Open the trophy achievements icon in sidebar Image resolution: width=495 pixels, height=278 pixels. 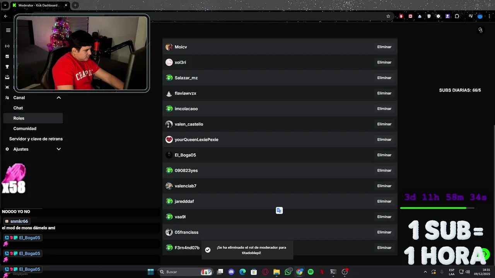(x=7, y=66)
